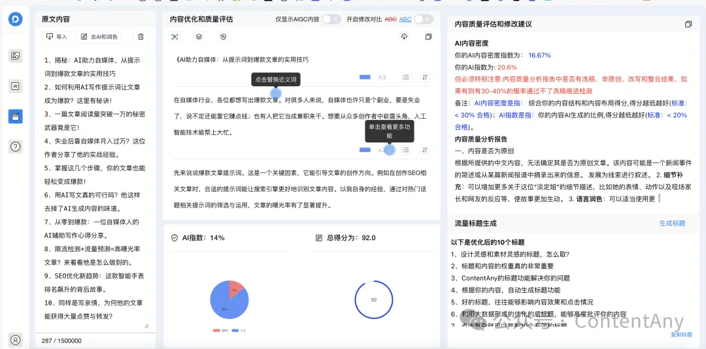Open the AI tool in the left sidebar
Image resolution: width=706 pixels, height=349 pixels.
tap(16, 86)
